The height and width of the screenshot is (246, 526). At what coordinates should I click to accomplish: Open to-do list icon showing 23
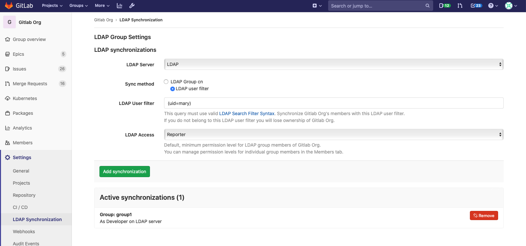476,6
